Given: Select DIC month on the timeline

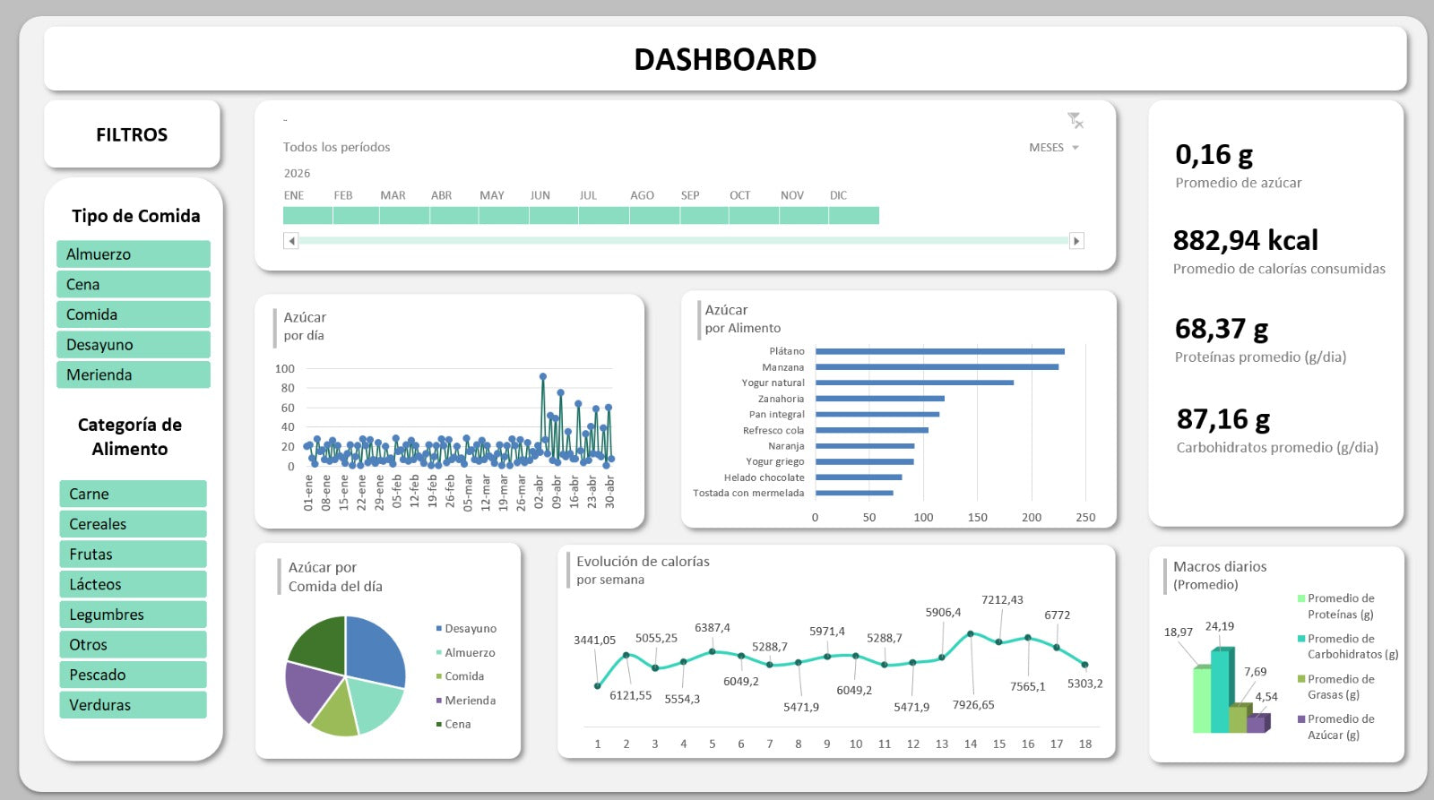Looking at the screenshot, I should (x=854, y=216).
